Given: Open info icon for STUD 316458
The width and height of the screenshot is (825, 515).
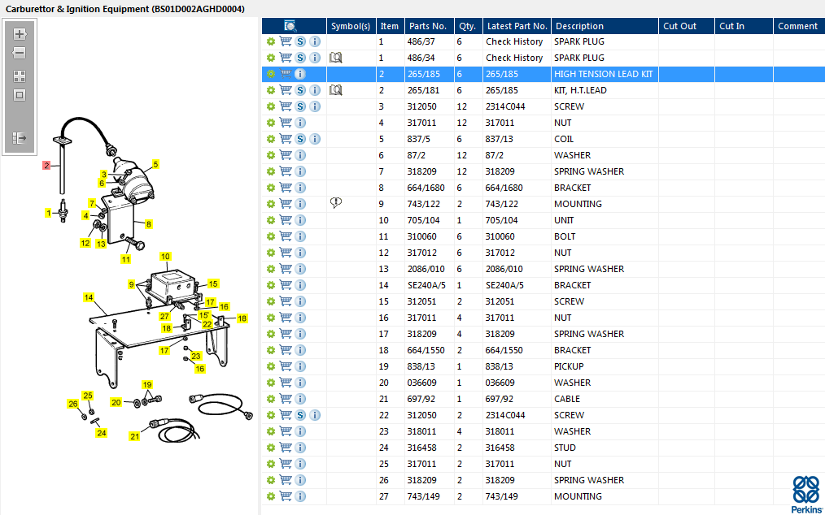Looking at the screenshot, I should (300, 448).
